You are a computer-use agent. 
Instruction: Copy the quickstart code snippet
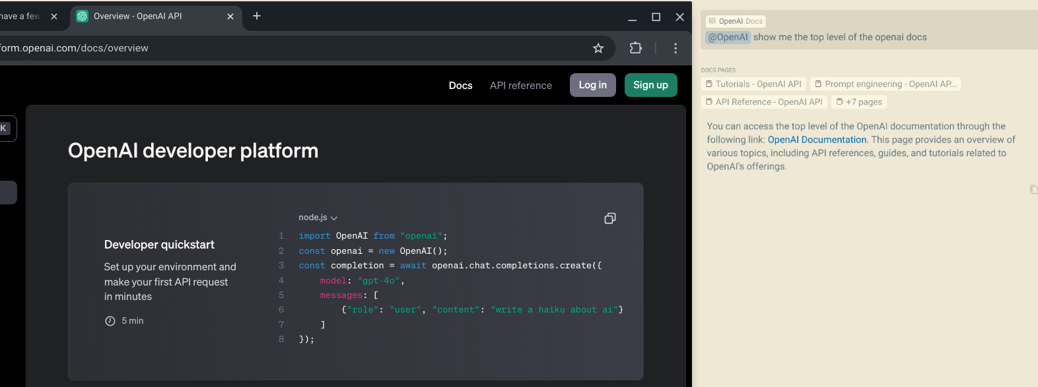(x=610, y=218)
